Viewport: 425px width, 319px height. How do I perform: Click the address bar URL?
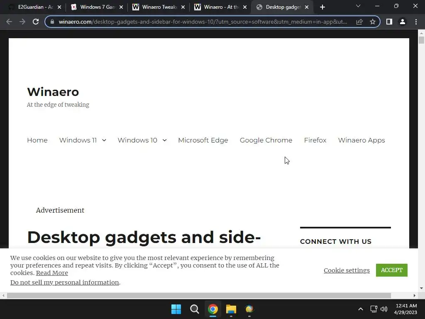point(203,22)
